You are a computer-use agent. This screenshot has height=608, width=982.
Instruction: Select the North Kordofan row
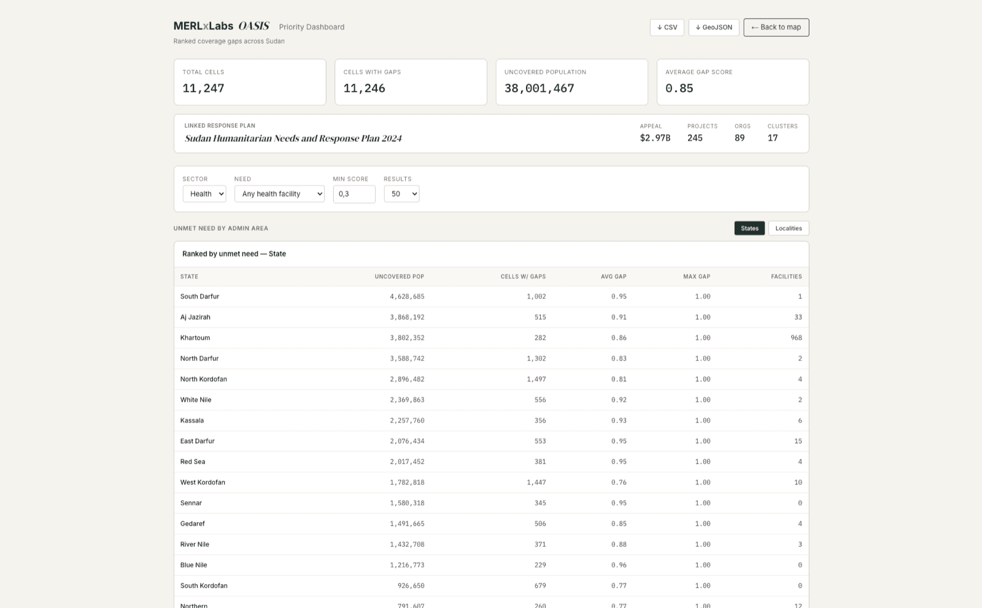[491, 380]
